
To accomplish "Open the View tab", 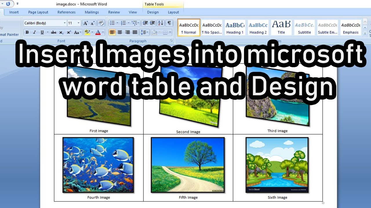I will point(133,12).
